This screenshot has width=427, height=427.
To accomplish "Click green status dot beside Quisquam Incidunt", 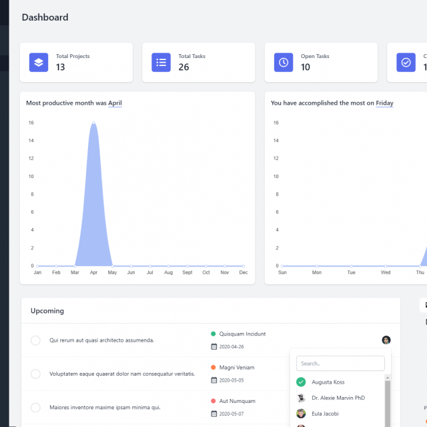I will 213,334.
